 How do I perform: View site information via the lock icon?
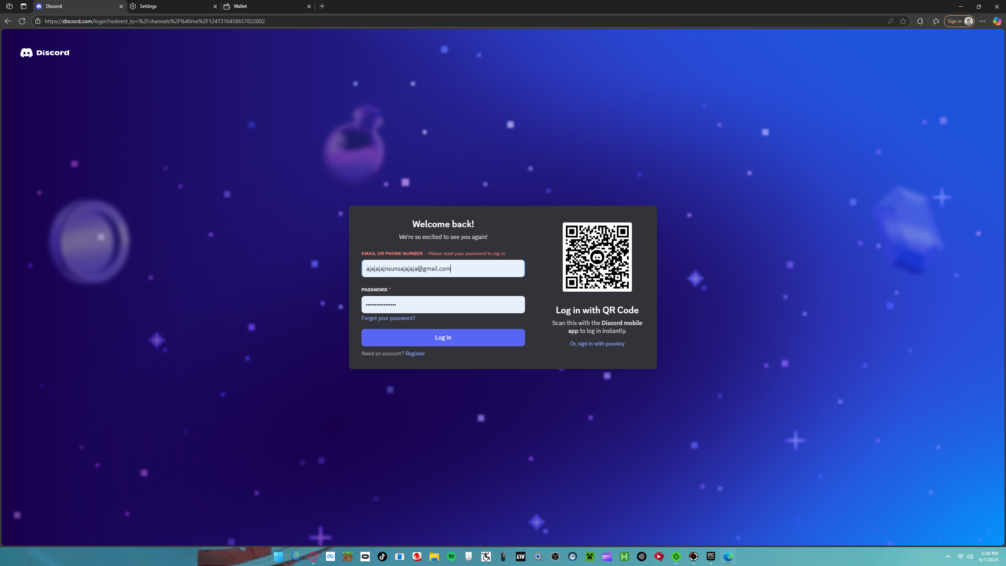tap(38, 21)
